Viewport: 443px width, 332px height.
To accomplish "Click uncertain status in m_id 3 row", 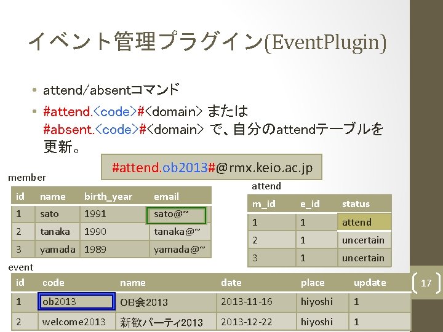I will tap(364, 258).
